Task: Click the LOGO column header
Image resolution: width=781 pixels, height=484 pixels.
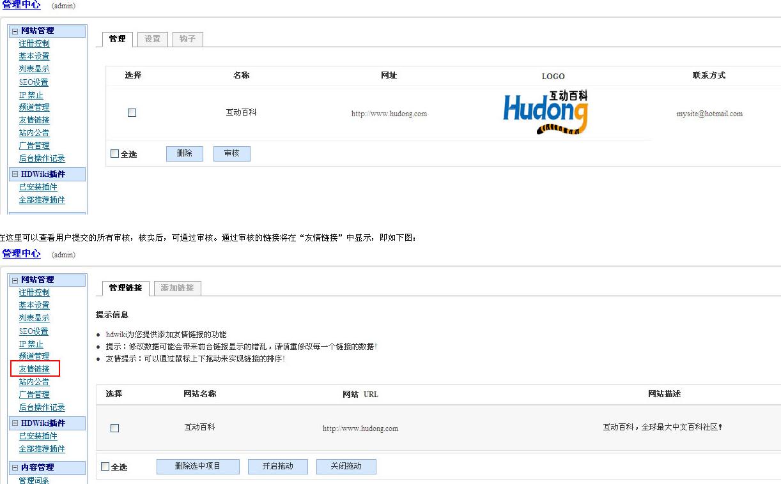Action: [553, 76]
